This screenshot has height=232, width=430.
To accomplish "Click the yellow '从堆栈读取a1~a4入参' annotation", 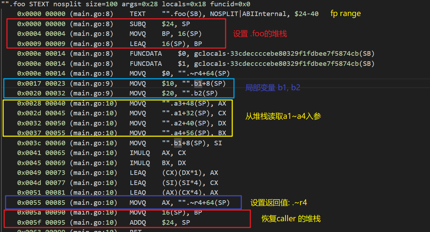I will 283,116.
